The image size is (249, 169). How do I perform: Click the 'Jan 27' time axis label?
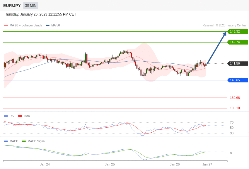207,164
